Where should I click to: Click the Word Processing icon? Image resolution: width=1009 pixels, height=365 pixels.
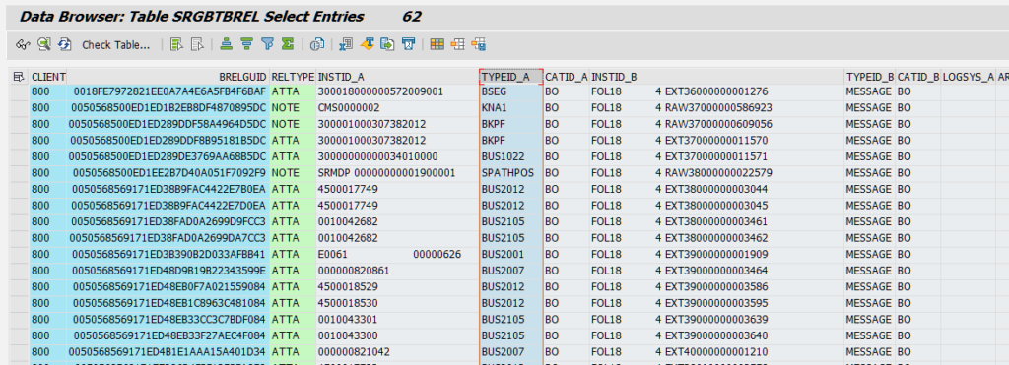coord(367,44)
